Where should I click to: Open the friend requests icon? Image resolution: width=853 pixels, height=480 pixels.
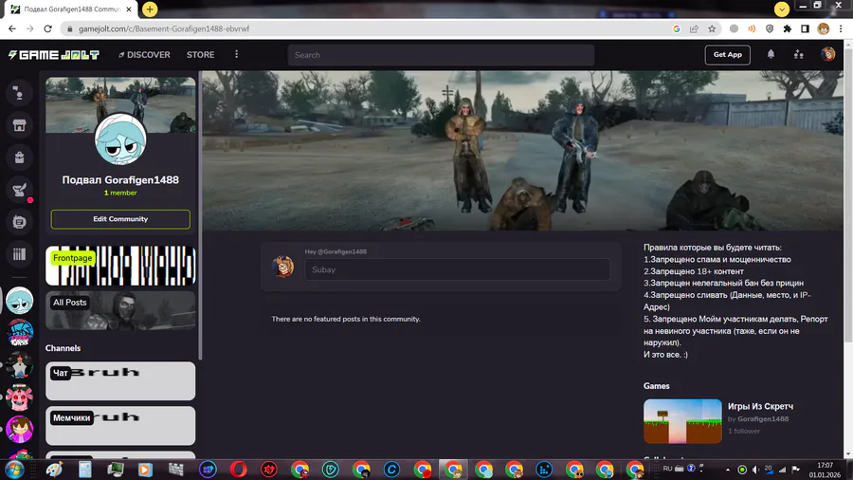798,54
